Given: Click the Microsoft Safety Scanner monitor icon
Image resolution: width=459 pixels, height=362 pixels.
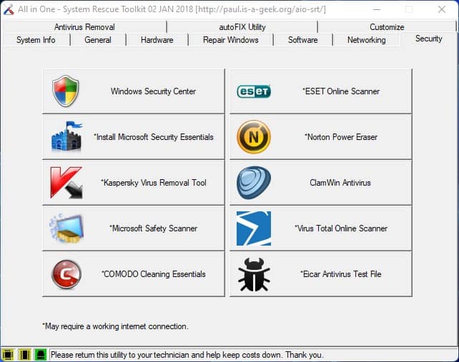Looking at the screenshot, I should pos(66,228).
